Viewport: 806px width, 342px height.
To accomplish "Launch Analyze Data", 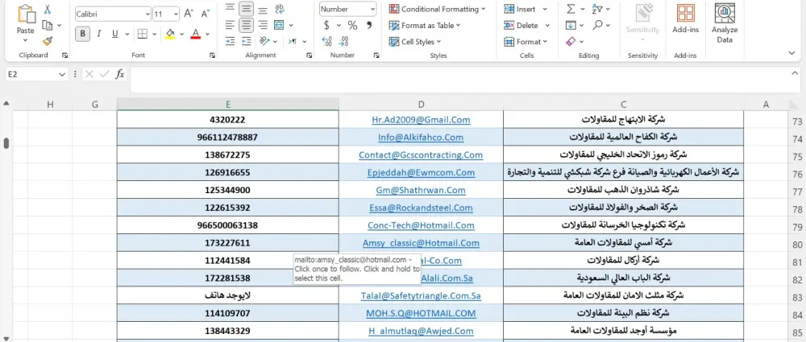I will [725, 23].
